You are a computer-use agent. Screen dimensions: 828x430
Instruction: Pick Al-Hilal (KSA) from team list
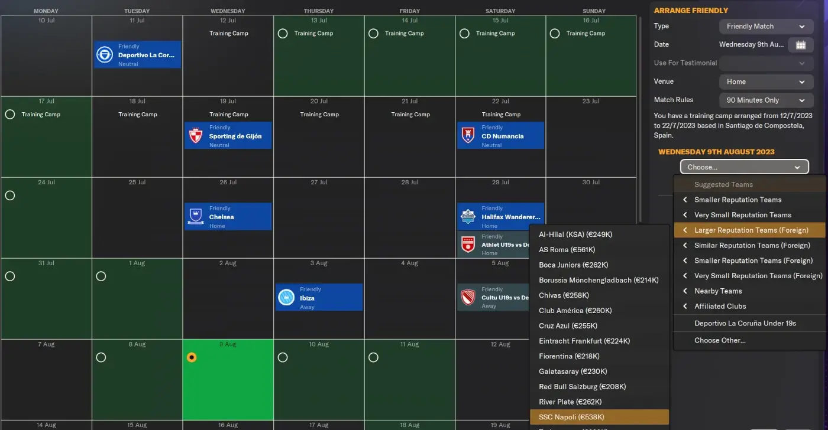click(x=600, y=234)
